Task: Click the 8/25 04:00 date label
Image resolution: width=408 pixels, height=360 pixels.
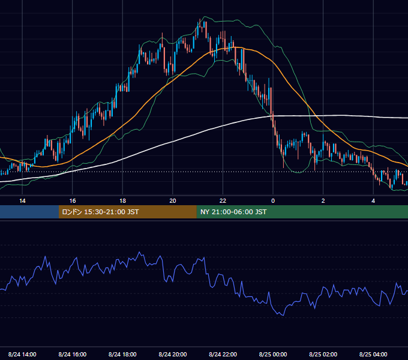Action: point(373,354)
